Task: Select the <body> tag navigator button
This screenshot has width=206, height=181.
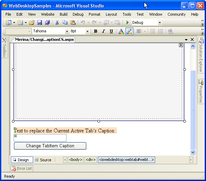Action: [75, 160]
